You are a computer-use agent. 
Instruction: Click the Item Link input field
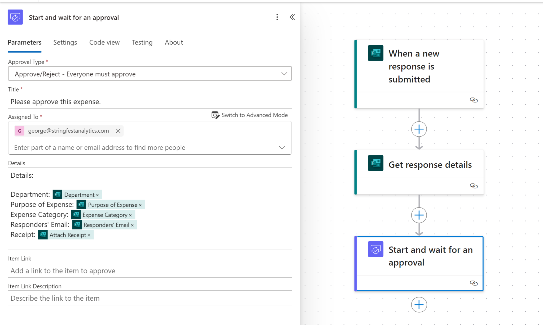[150, 270]
